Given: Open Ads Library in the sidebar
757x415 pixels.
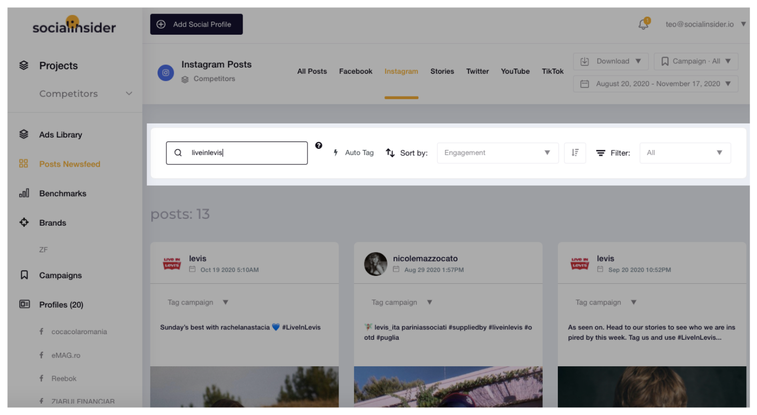Looking at the screenshot, I should 61,135.
